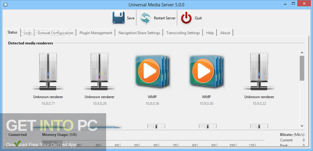
Task: Switch to the Plugin Management tab
Action: pyautogui.click(x=96, y=33)
